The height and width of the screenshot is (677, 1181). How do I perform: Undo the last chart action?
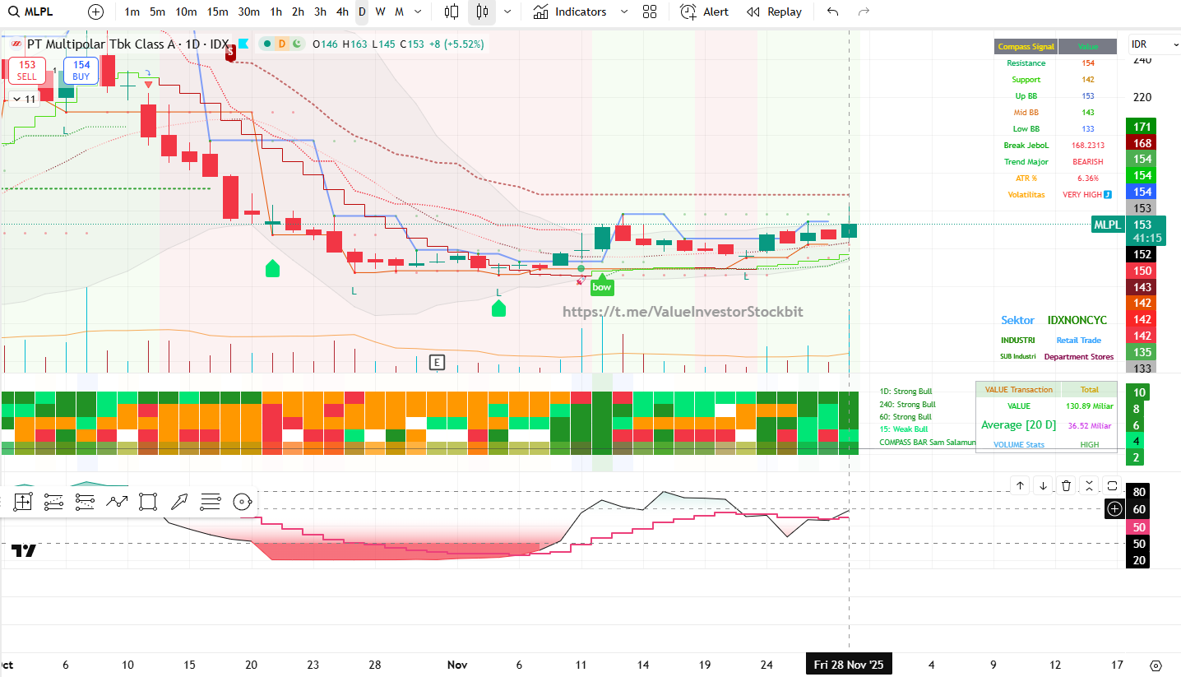point(833,12)
